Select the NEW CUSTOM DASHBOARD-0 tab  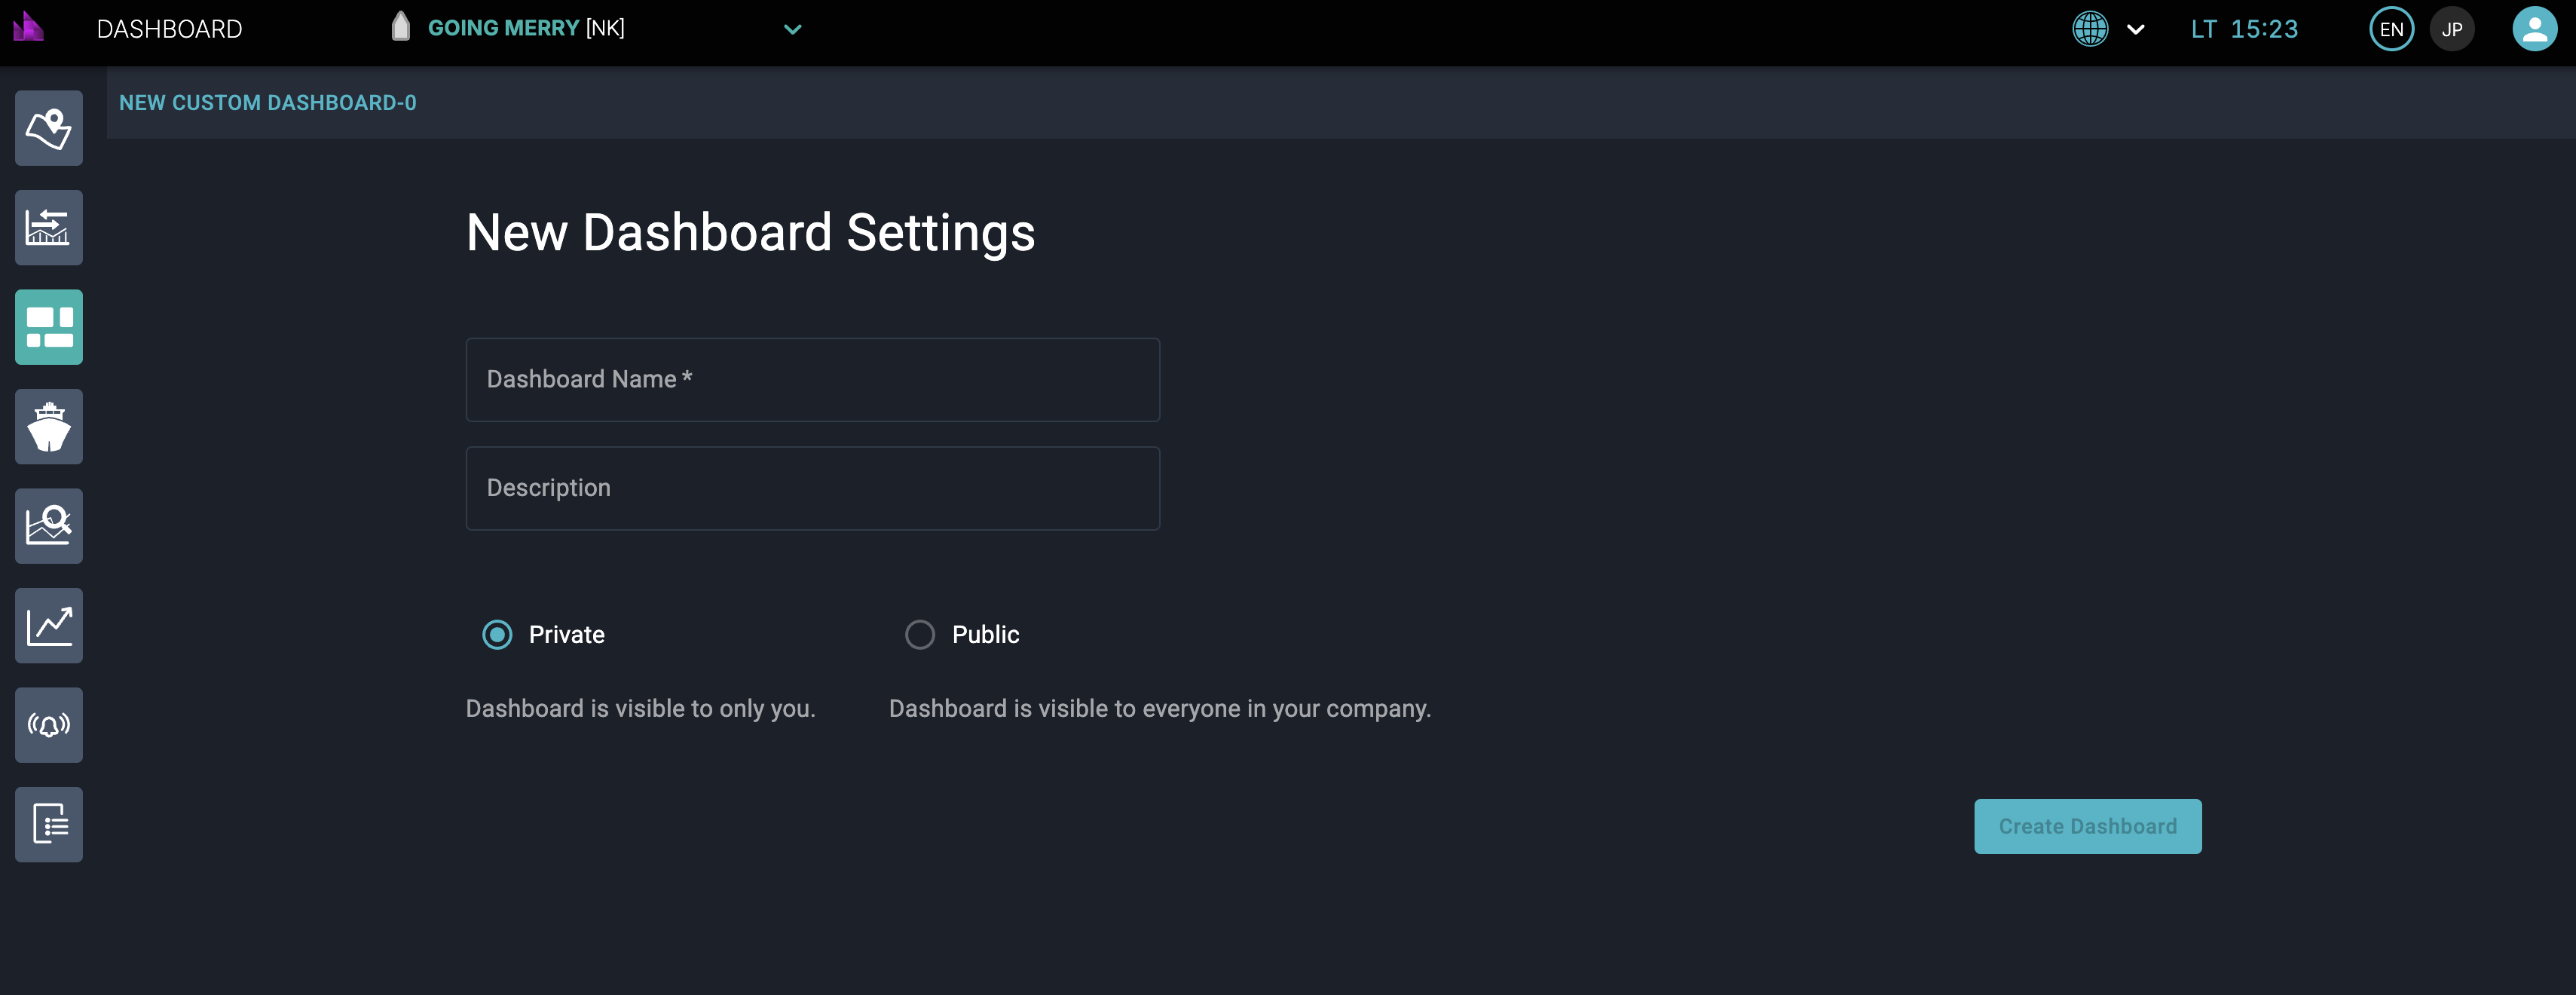268,103
